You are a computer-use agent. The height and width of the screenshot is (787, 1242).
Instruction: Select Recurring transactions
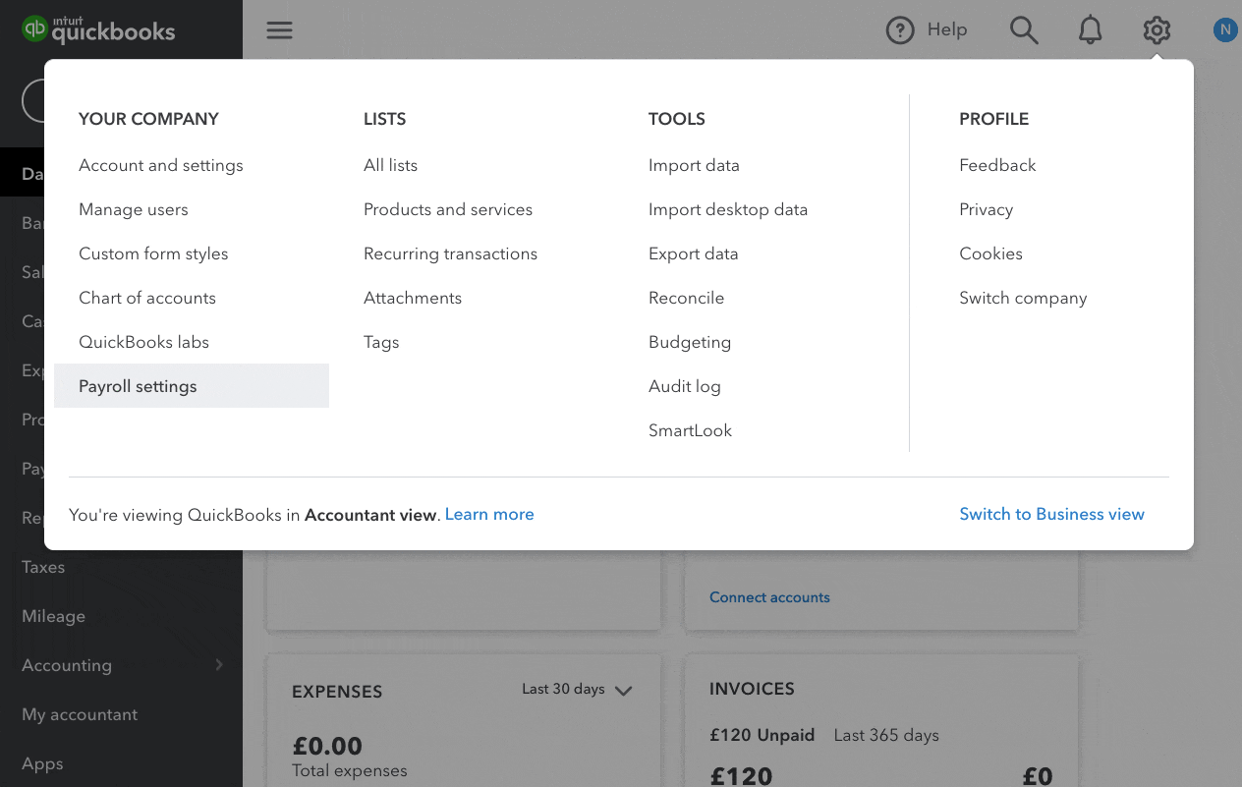pyautogui.click(x=451, y=253)
